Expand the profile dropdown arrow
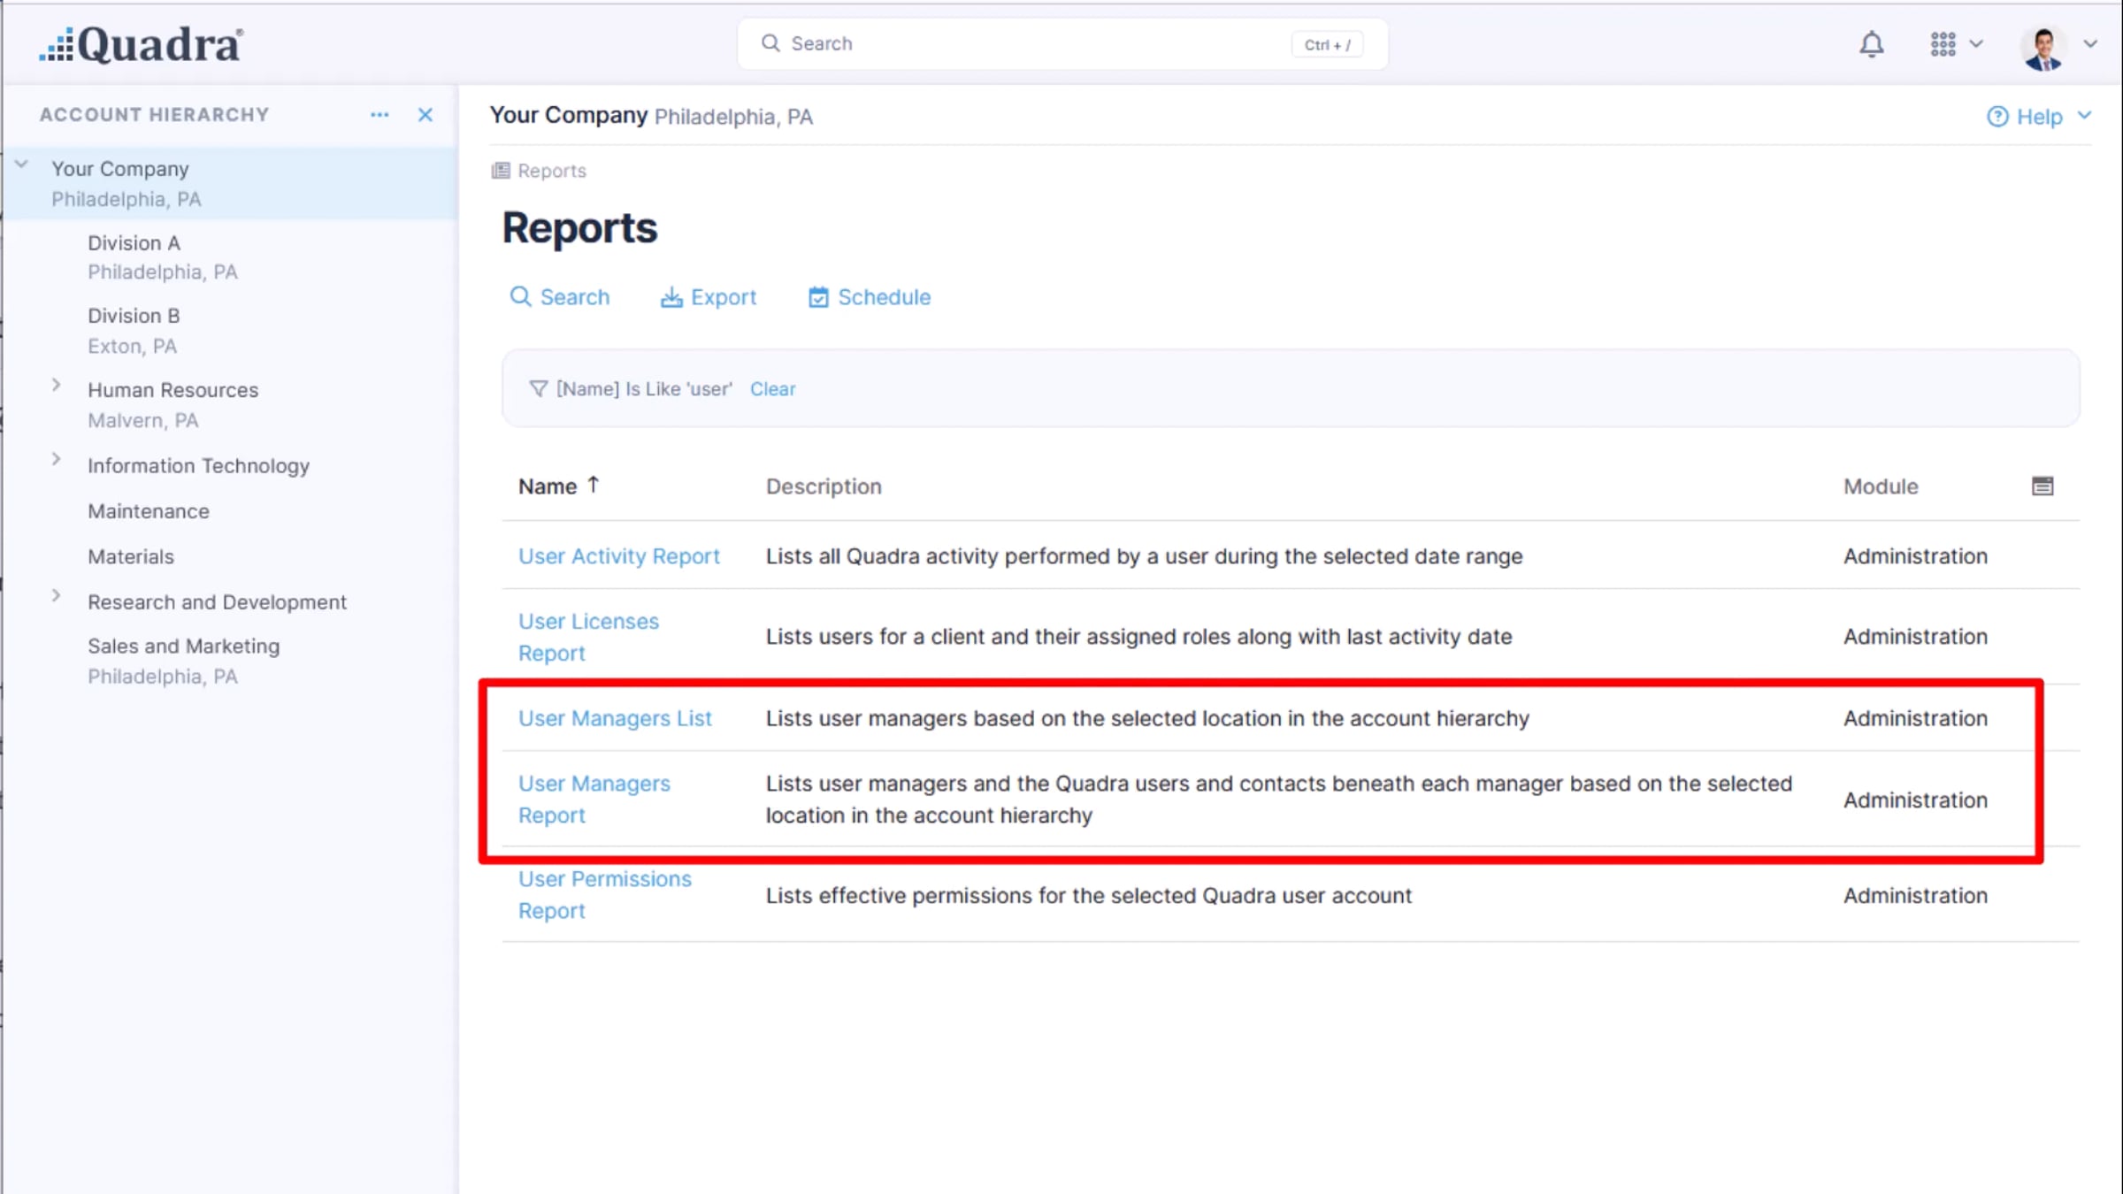 (x=2090, y=43)
